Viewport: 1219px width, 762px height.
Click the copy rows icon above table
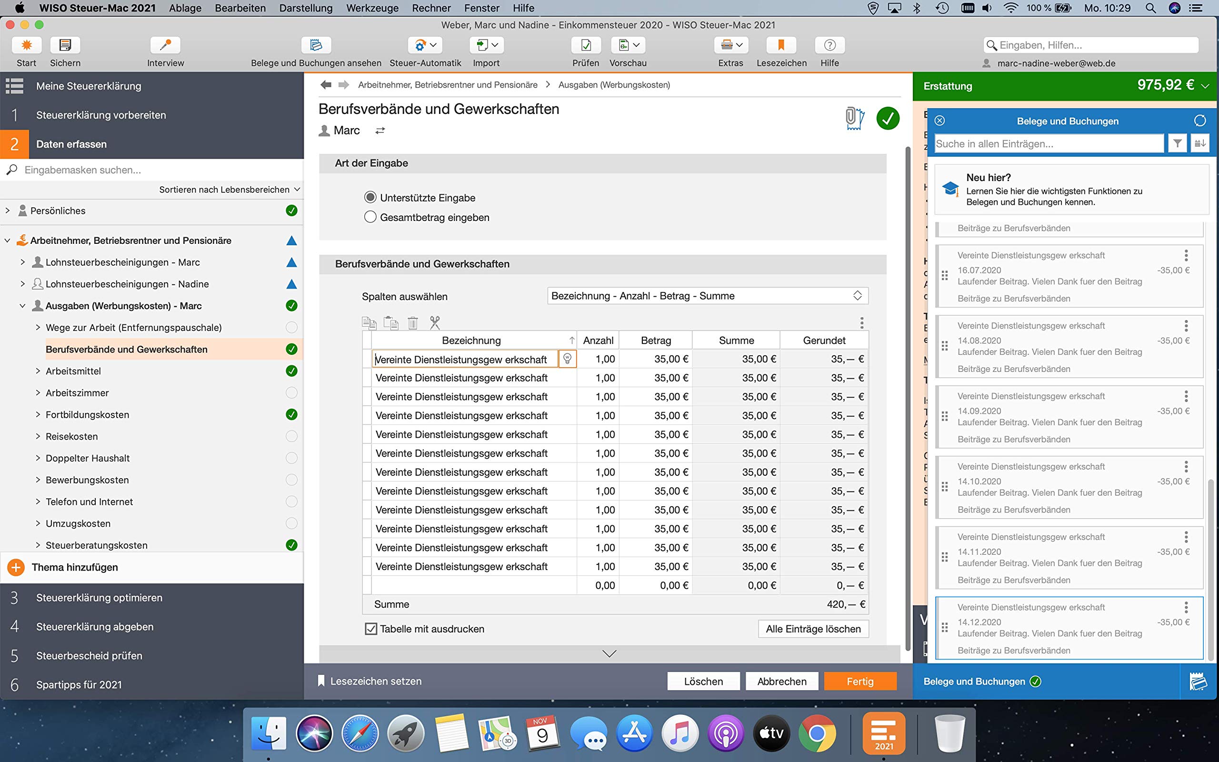click(369, 322)
